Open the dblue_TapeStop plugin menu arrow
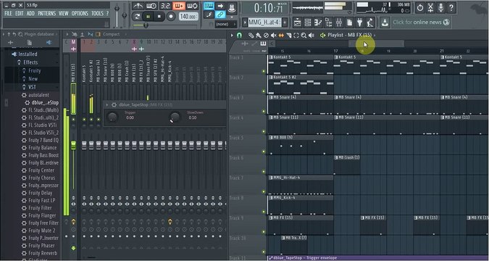The width and height of the screenshot is (489, 261). [x=107, y=105]
